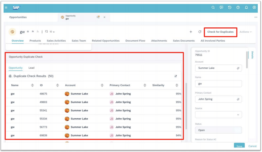Open value help icon in Account field
Image resolution: width=262 pixels, height=152 pixels.
(238, 68)
